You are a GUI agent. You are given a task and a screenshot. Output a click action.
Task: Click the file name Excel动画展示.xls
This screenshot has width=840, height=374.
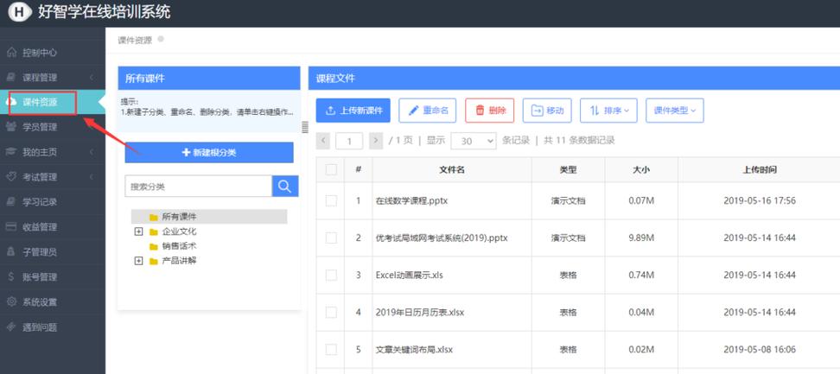click(410, 275)
